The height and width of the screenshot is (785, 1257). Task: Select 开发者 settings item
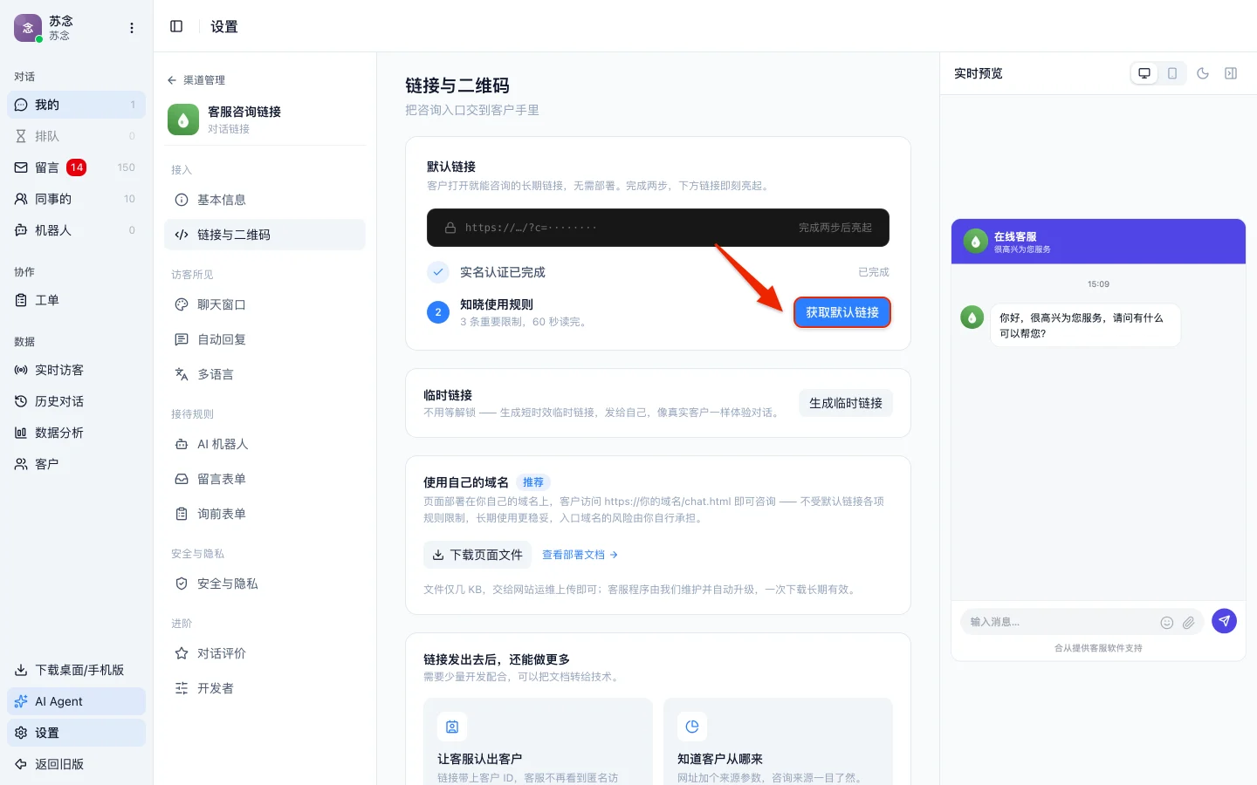[264, 688]
